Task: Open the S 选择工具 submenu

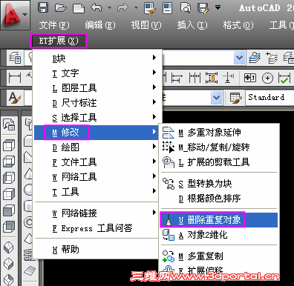Action: point(96,118)
